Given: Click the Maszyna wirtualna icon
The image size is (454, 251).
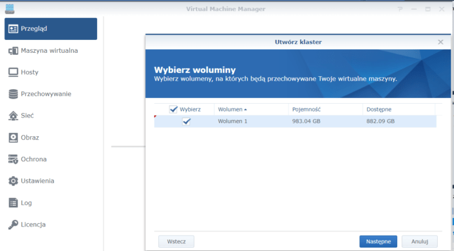Looking at the screenshot, I should click(13, 51).
